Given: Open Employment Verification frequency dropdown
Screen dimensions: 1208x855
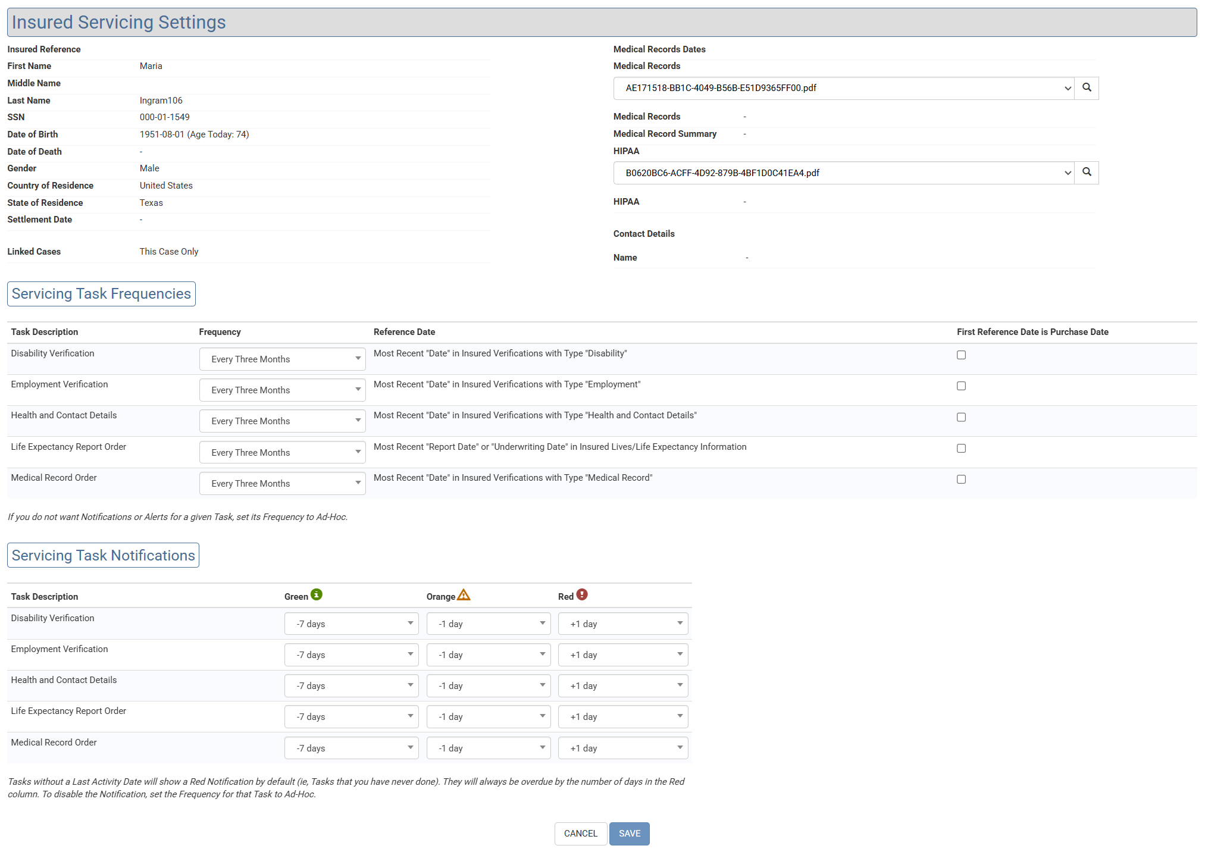Looking at the screenshot, I should pos(282,390).
